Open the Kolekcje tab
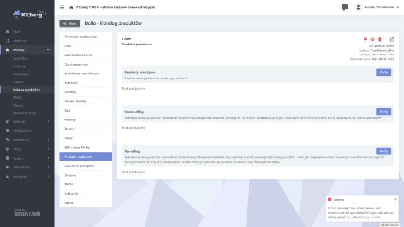This screenshot has width=404, height=227. tap(86, 120)
